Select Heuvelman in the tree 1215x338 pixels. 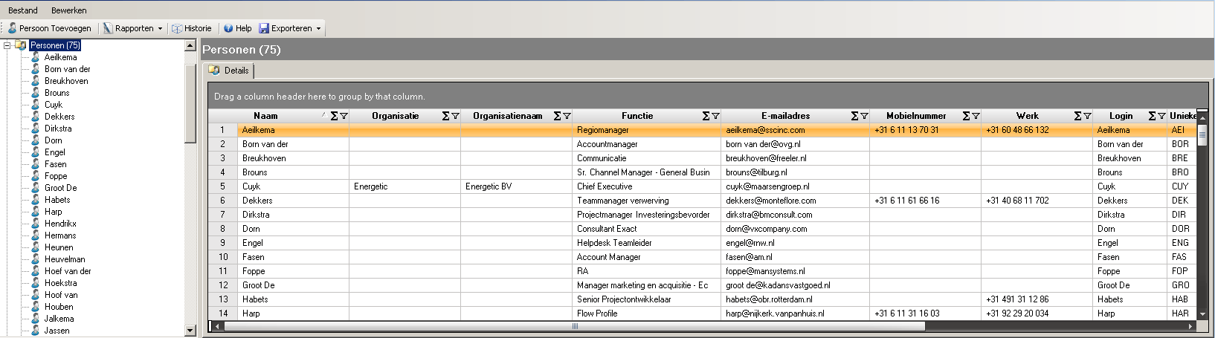coord(65,259)
